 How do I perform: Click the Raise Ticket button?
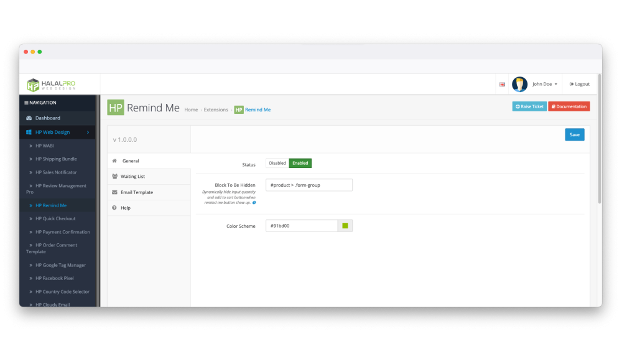pos(529,106)
